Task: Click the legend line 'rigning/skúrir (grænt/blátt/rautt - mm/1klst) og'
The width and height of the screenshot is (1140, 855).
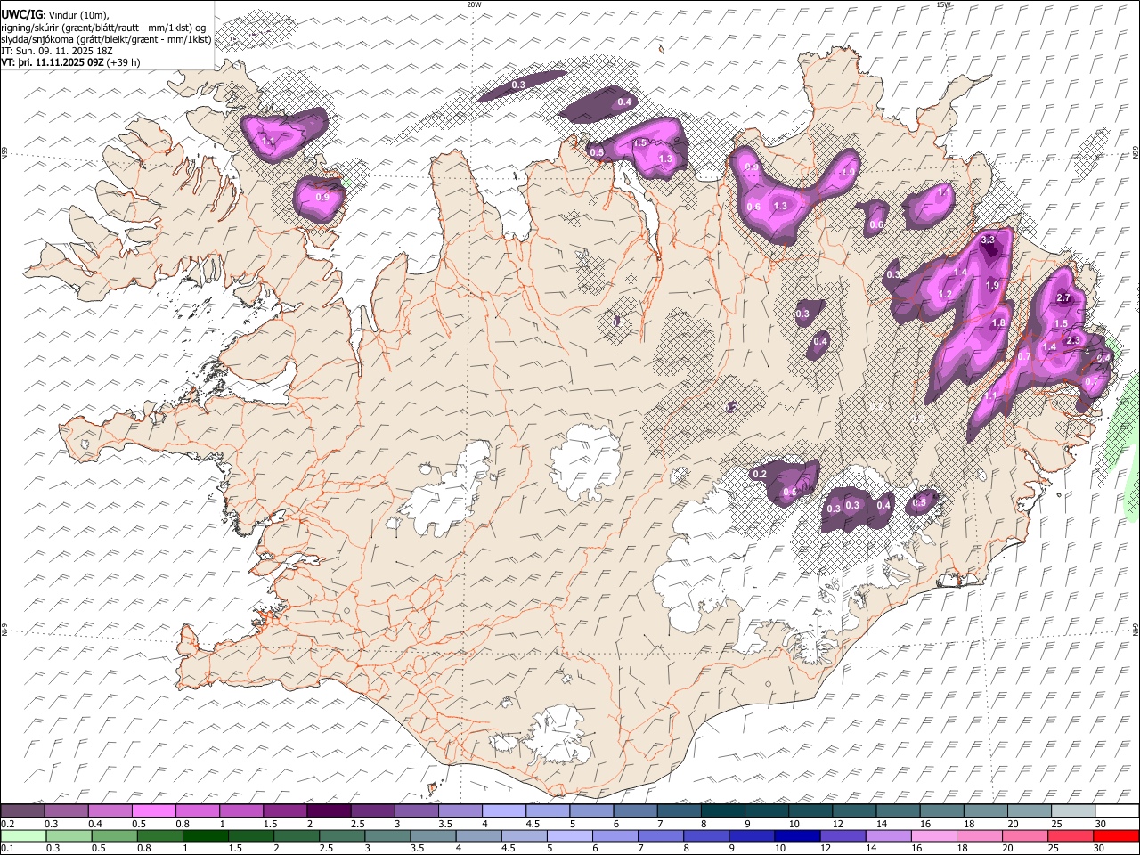Action: point(104,28)
